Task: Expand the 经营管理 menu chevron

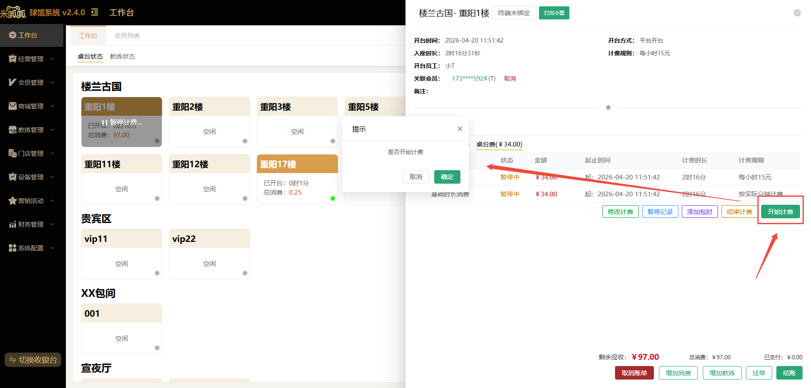Action: pyautogui.click(x=52, y=59)
